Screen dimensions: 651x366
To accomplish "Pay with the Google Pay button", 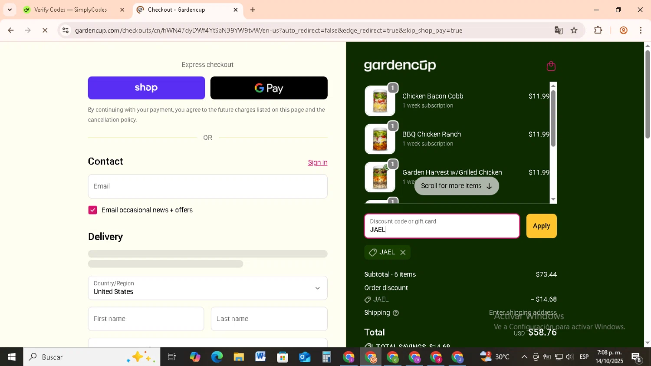I will [269, 88].
